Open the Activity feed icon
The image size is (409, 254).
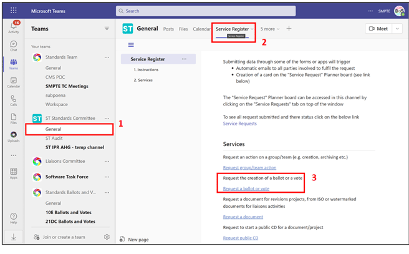coord(13,27)
